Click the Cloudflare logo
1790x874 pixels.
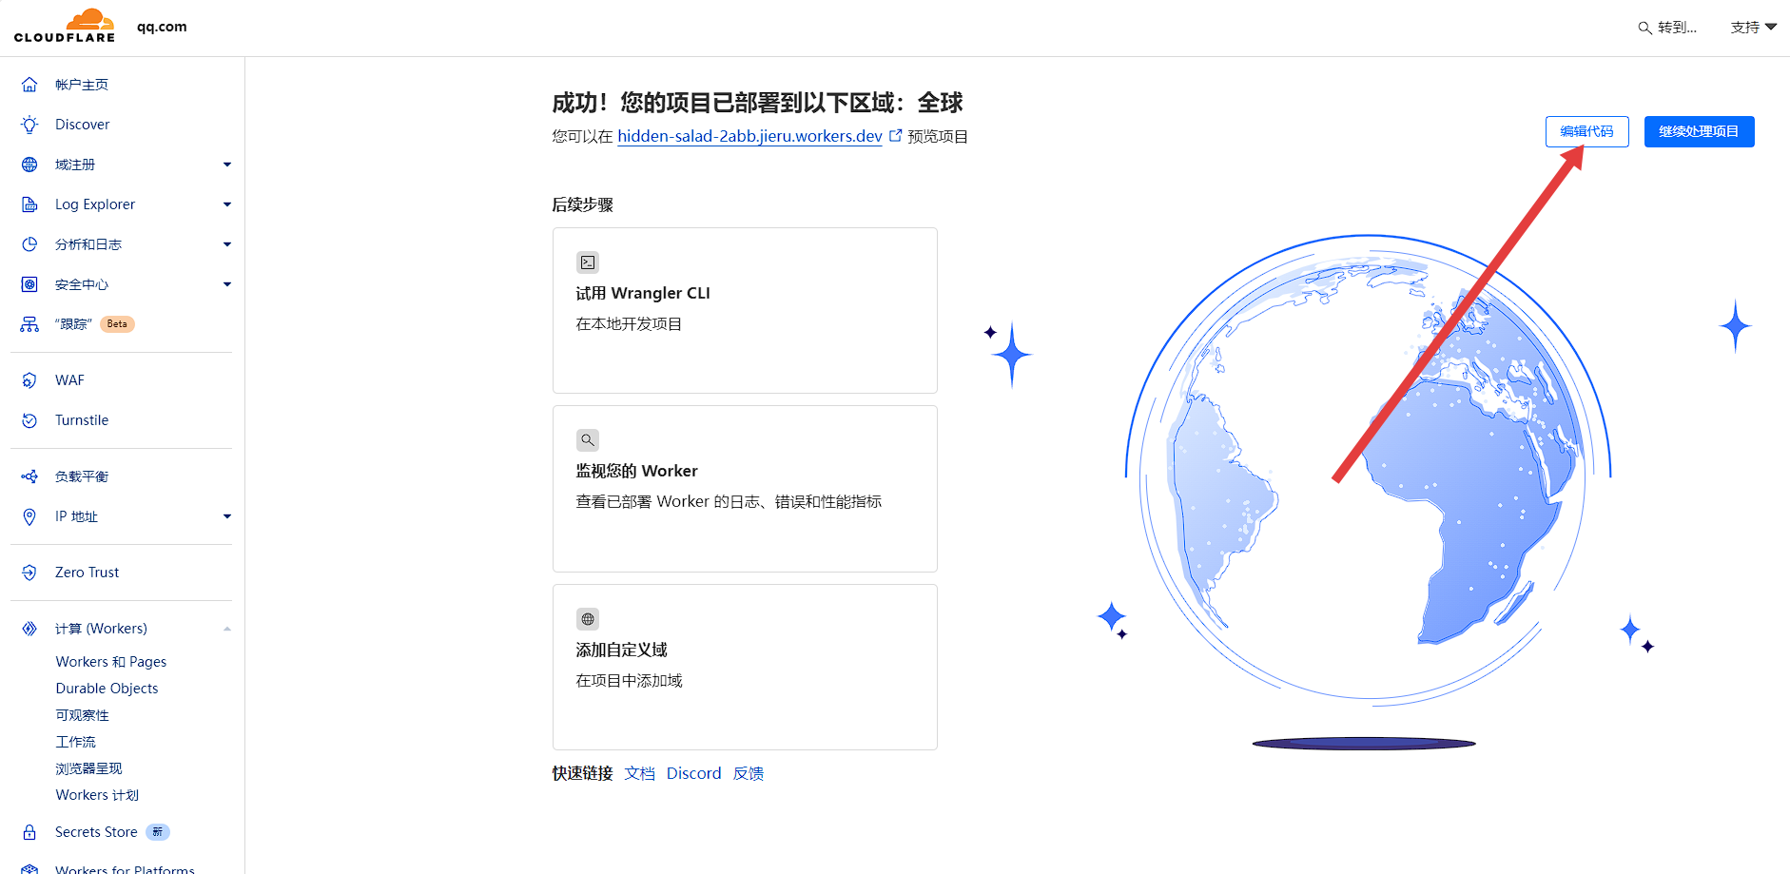[63, 26]
